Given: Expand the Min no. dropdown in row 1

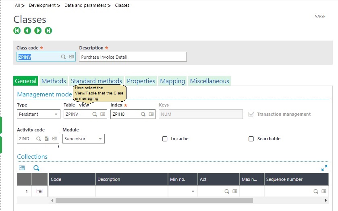Looking at the screenshot, I should tap(193, 192).
